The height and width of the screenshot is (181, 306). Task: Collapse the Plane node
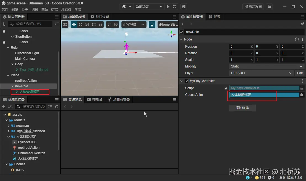[x=8, y=75]
